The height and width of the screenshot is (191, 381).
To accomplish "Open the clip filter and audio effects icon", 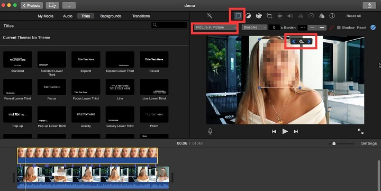I will coord(322,16).
